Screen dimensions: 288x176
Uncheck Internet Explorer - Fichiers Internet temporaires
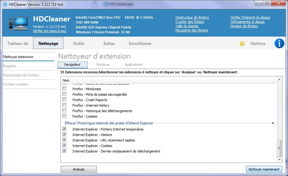64,129
